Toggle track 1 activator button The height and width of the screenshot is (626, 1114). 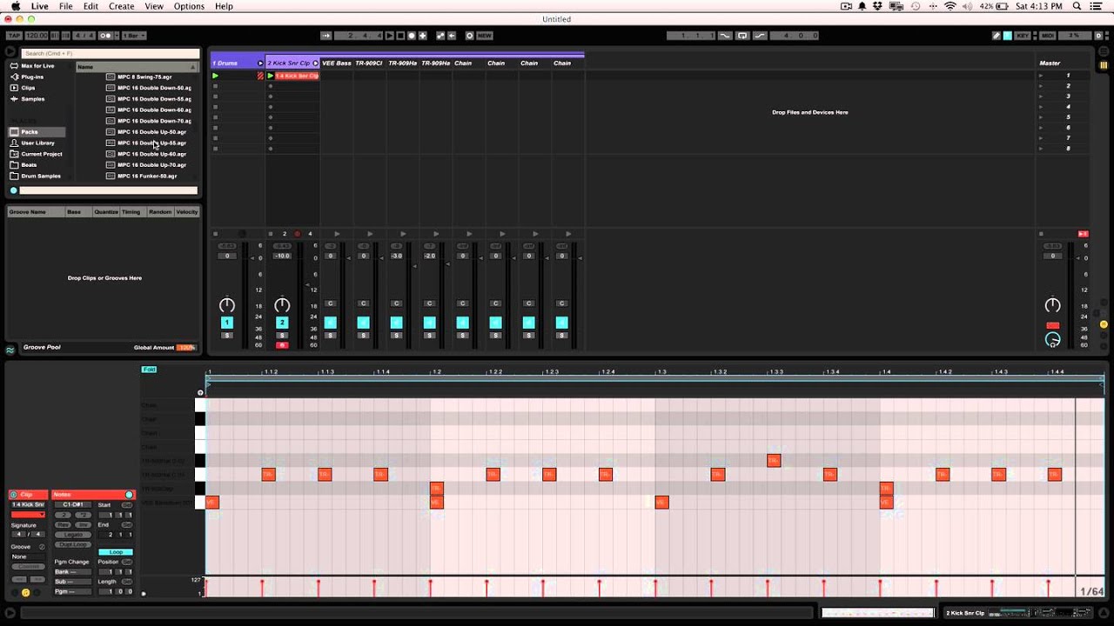coord(227,323)
